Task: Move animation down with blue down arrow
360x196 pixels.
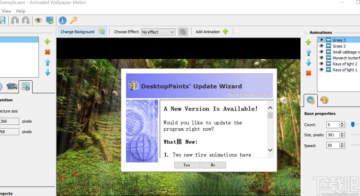Action: pos(308,63)
